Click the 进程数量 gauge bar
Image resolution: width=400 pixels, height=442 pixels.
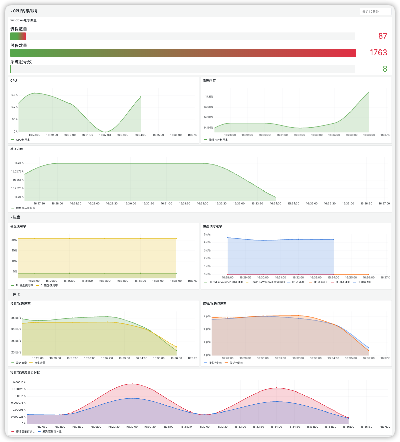[183, 36]
